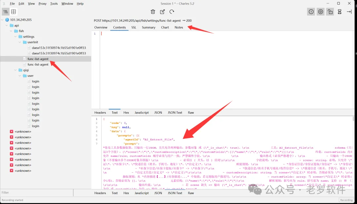Click the api folder icon
The height and width of the screenshot is (204, 357).
click(x=12, y=25)
